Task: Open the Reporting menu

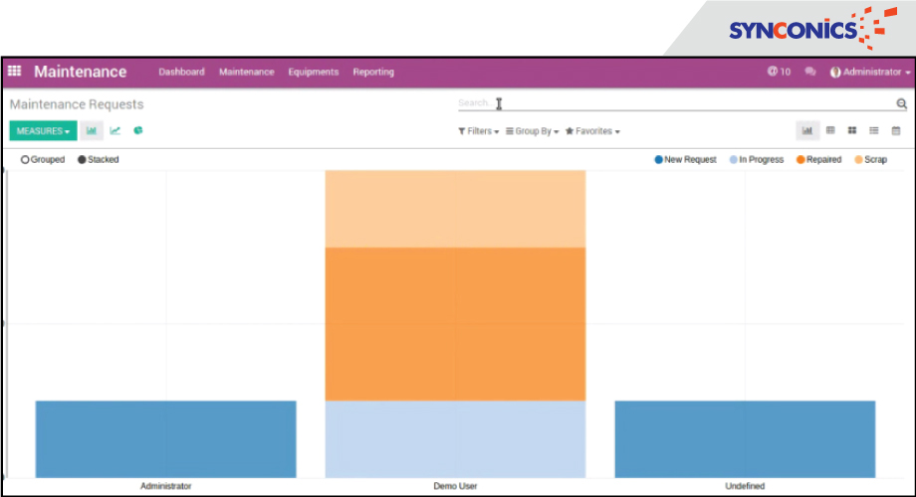Action: click(373, 72)
